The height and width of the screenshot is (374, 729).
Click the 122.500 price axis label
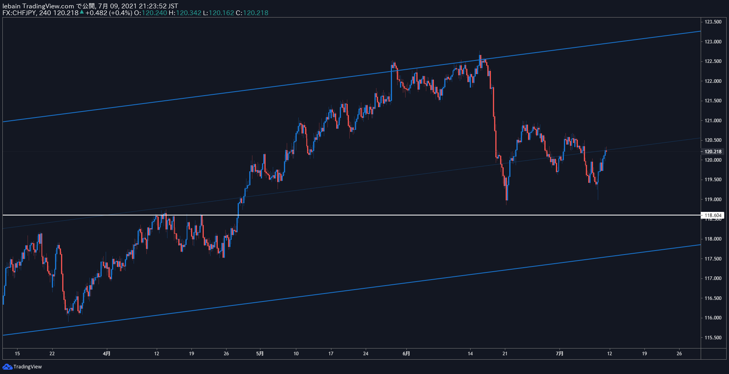[x=713, y=61]
